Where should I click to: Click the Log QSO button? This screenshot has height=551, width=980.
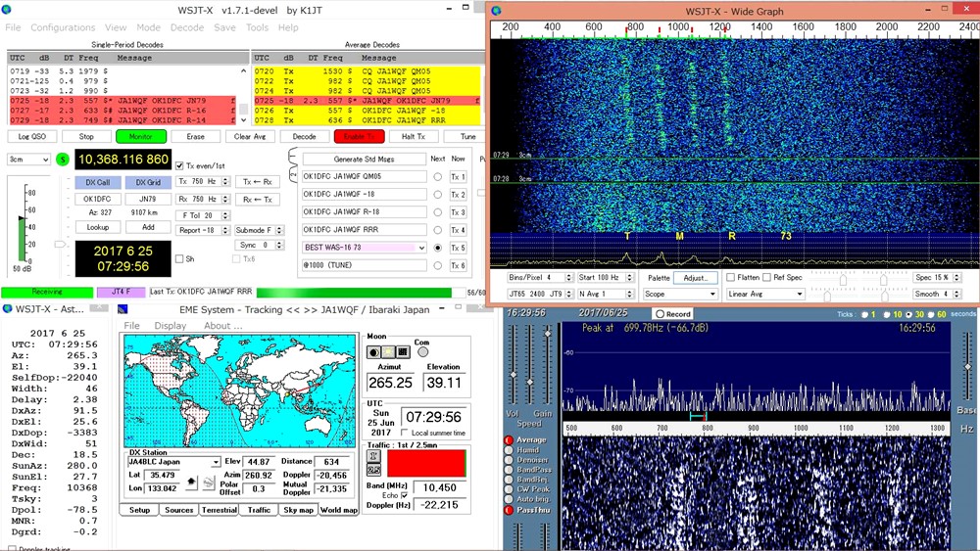(32, 137)
